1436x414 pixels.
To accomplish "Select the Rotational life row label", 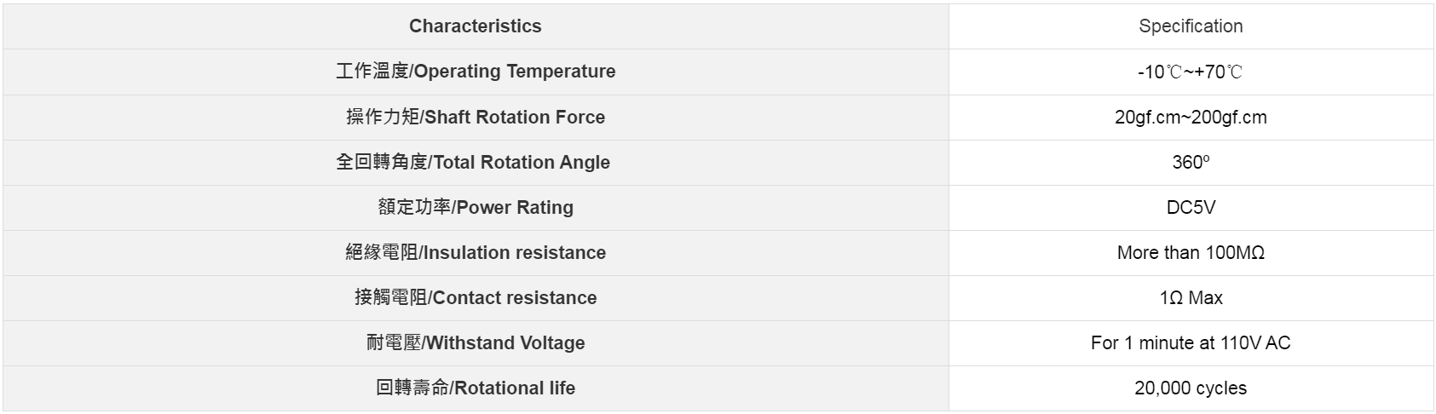I will (475, 388).
